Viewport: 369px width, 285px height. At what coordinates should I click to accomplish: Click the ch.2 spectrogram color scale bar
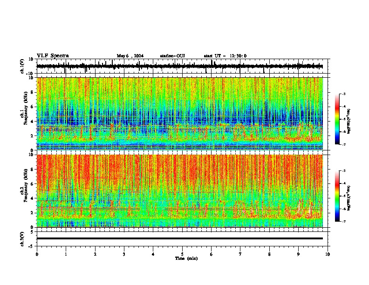tap(337, 196)
